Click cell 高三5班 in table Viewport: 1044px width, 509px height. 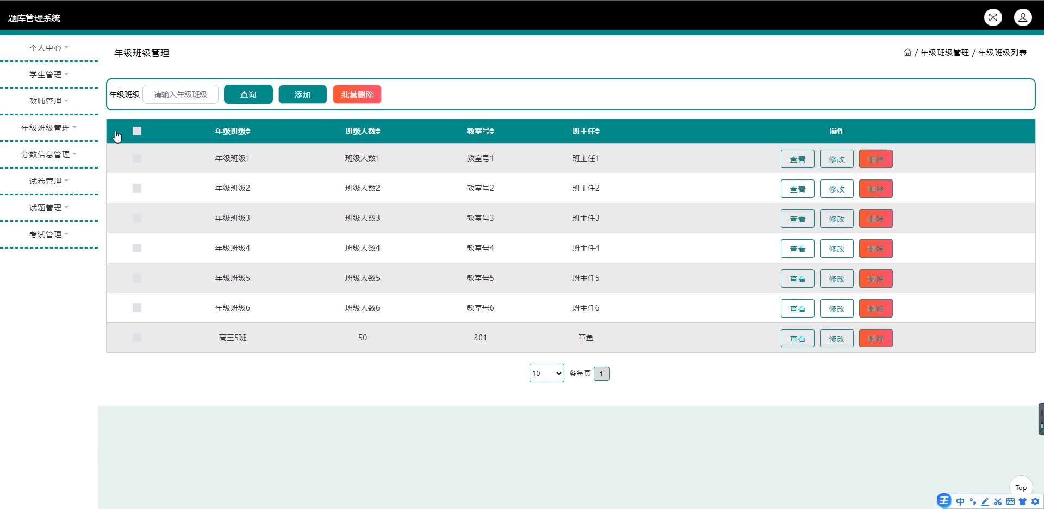(233, 338)
